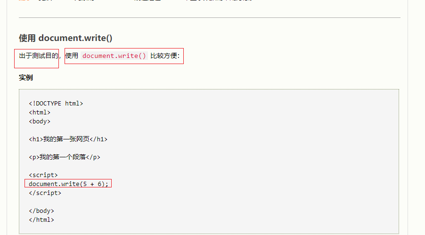Click the opening <script> tag line

pos(43,175)
